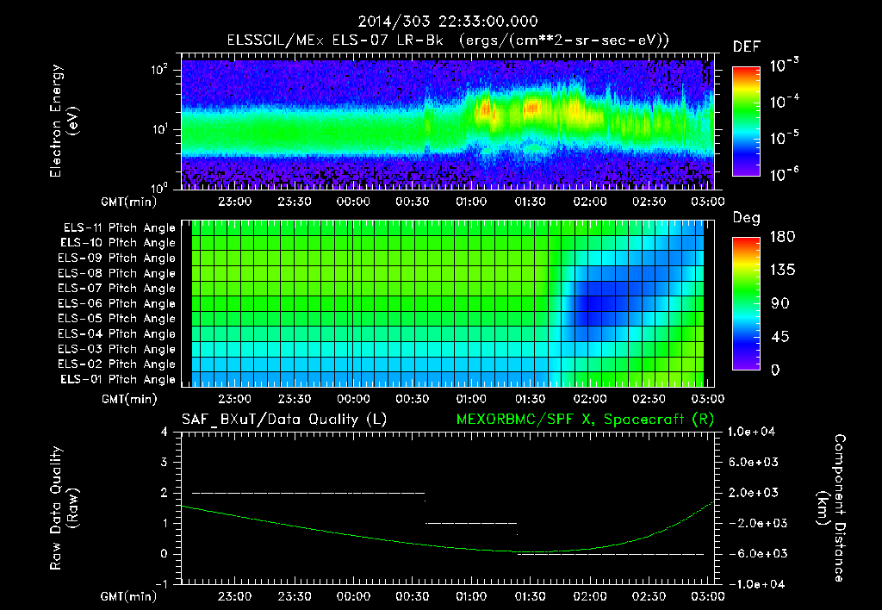Select the ELS-07 Pitch Angle row label

116,289
